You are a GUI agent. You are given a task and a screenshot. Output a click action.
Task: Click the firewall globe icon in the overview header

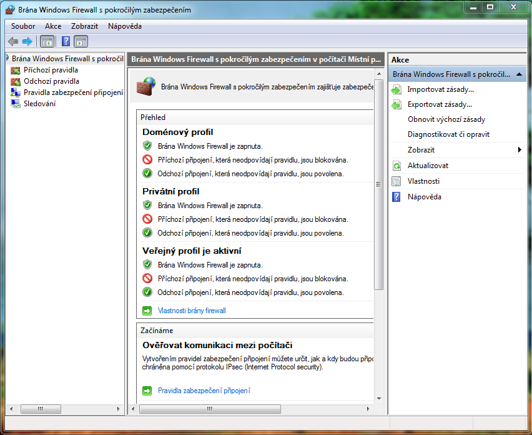pos(146,86)
